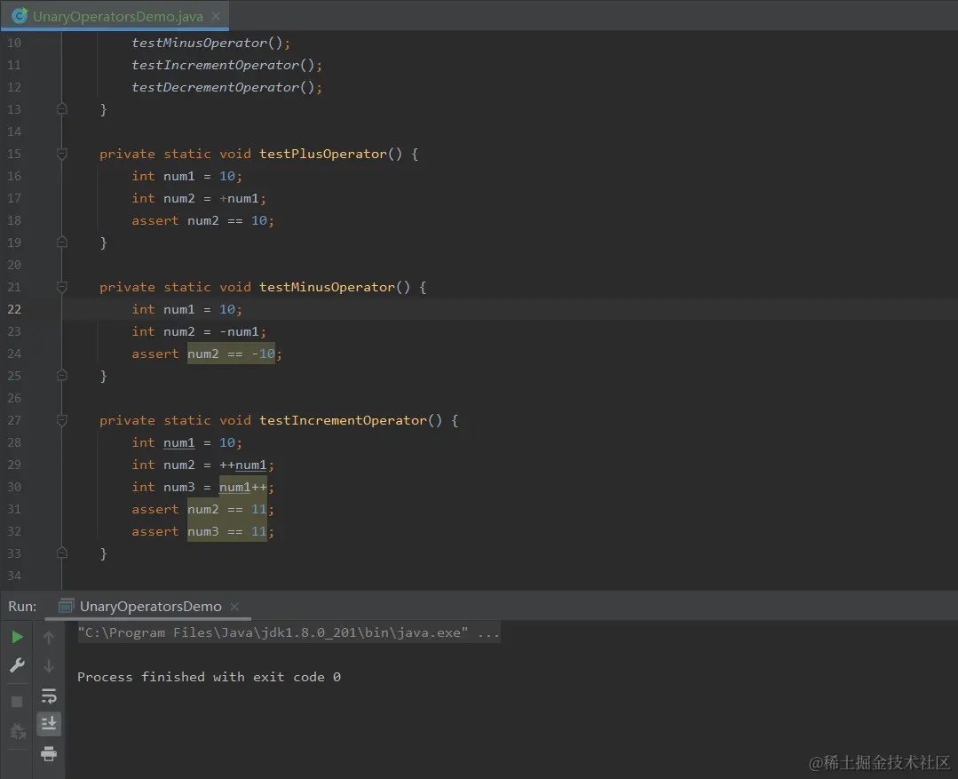Click the fold end marker at line 13
Image resolution: width=958 pixels, height=779 pixels.
click(x=62, y=109)
